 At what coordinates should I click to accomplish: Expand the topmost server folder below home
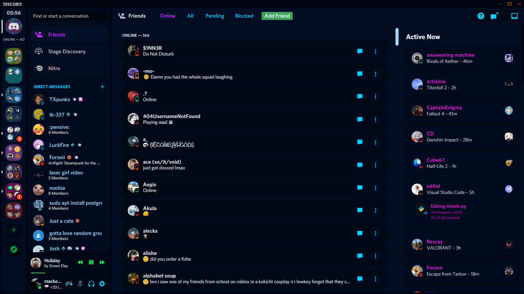(14, 56)
